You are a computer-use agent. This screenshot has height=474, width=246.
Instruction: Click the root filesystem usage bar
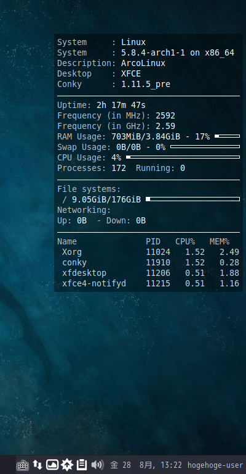(x=192, y=199)
